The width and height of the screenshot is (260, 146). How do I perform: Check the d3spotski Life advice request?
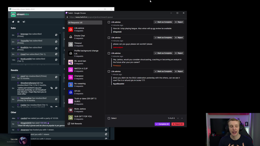pos(109,22)
